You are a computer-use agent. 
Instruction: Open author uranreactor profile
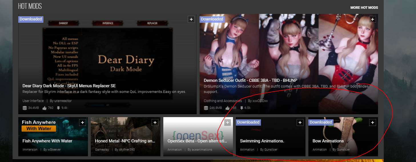(63, 101)
